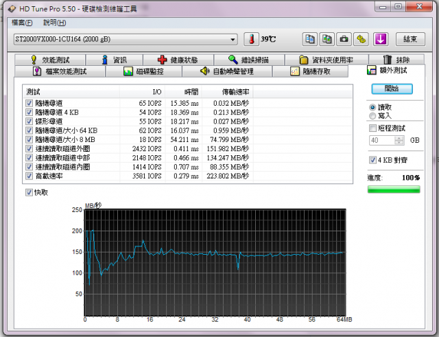Image resolution: width=439 pixels, height=337 pixels.
Task: Click the folder icon on 資料夾使用率 tab
Action: coord(304,60)
